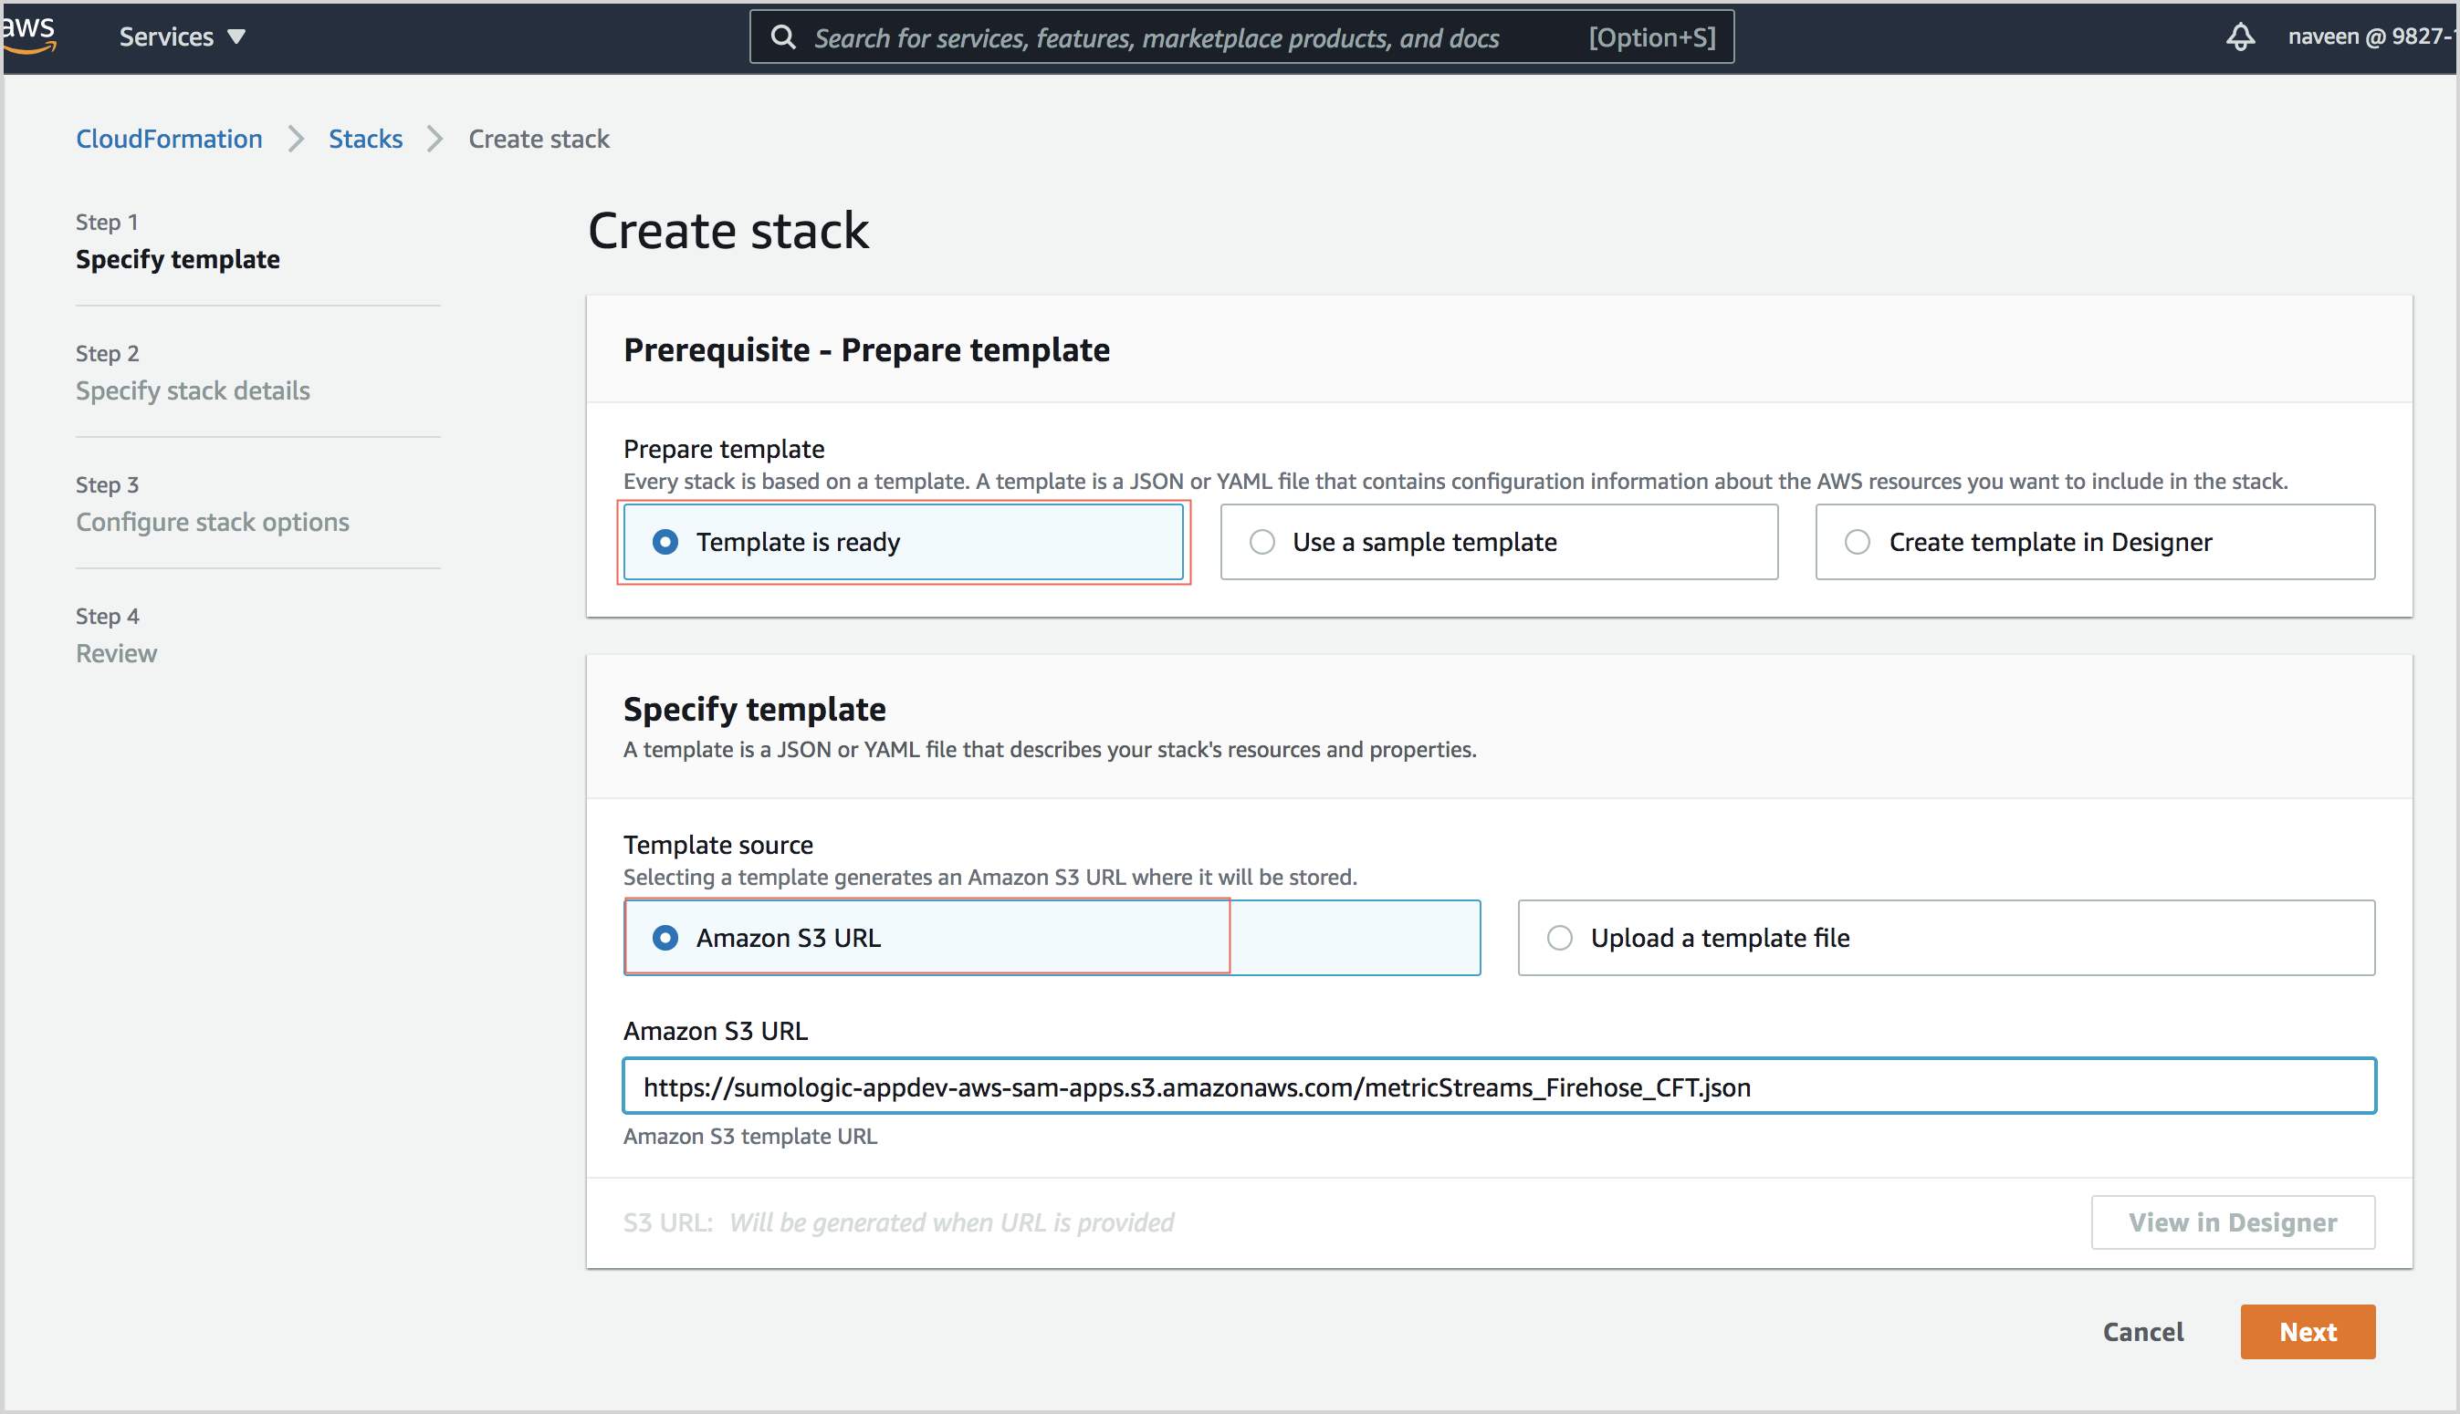The width and height of the screenshot is (2460, 1414).
Task: Open the Review step
Action: [x=116, y=652]
